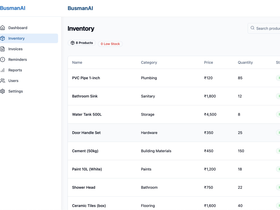
Task: Click the Inventory page heading
Action: pyautogui.click(x=81, y=29)
